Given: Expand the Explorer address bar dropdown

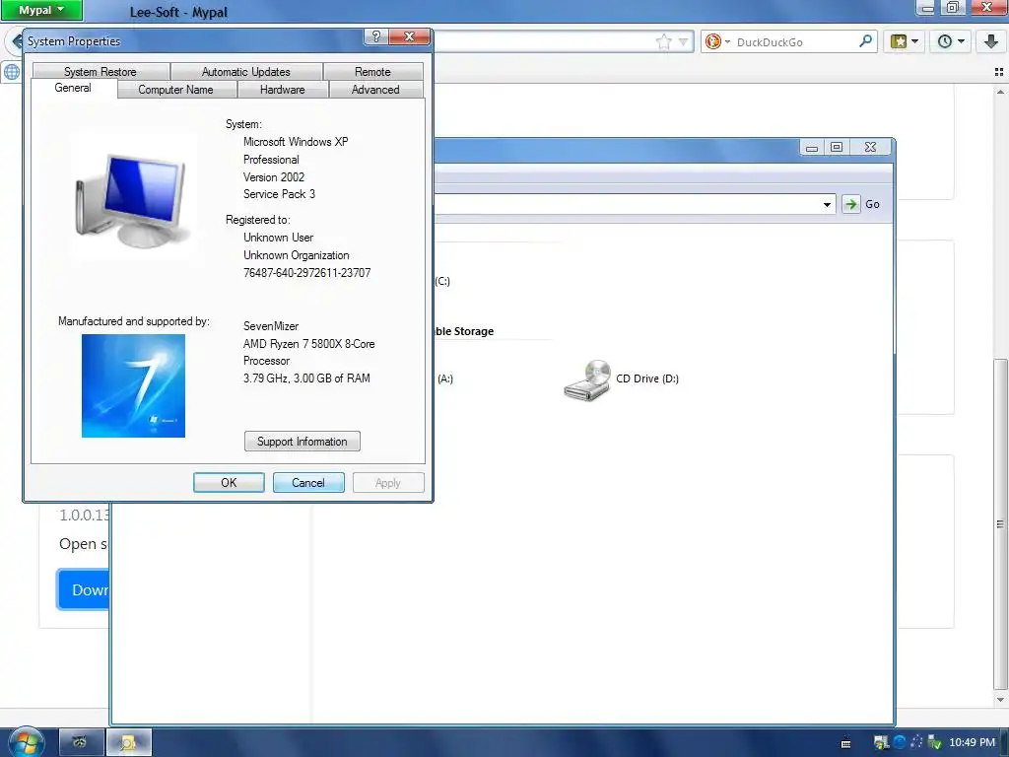Looking at the screenshot, I should point(827,205).
